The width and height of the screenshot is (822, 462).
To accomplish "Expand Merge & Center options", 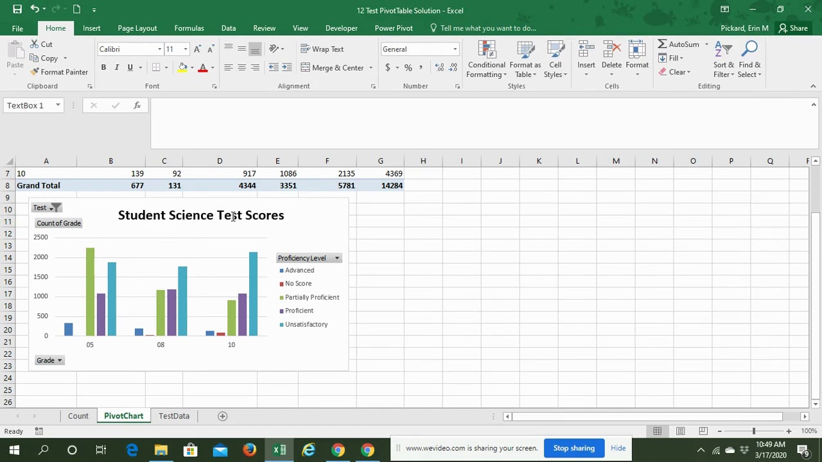I will click(x=371, y=67).
